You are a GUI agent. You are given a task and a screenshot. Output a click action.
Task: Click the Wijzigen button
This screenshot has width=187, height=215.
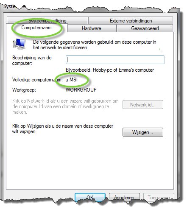coord(143,132)
